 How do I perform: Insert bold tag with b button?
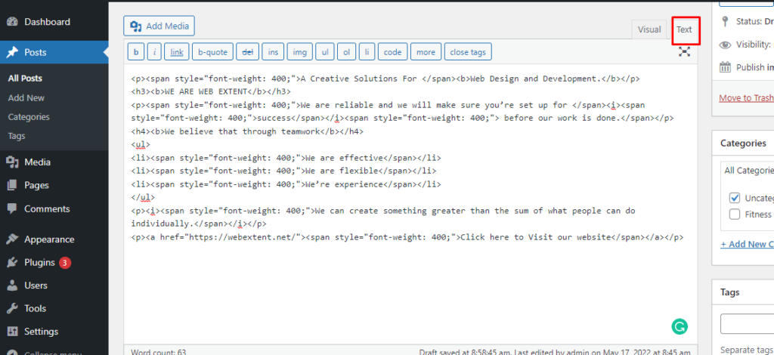[x=136, y=52]
